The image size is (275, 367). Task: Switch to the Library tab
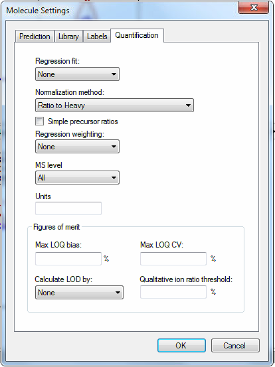tap(68, 37)
